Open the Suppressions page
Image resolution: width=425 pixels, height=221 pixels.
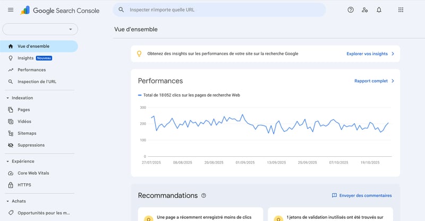(x=39, y=145)
